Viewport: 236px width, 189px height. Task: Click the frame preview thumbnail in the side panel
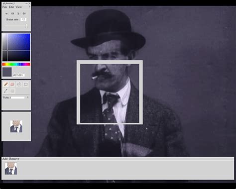tap(16, 126)
